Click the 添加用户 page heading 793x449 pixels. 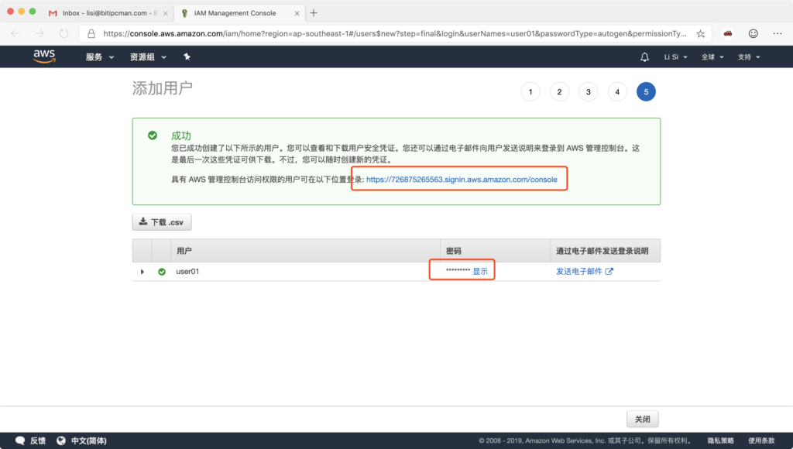tap(163, 88)
